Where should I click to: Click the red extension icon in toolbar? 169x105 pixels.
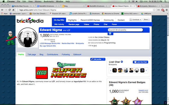163,10
